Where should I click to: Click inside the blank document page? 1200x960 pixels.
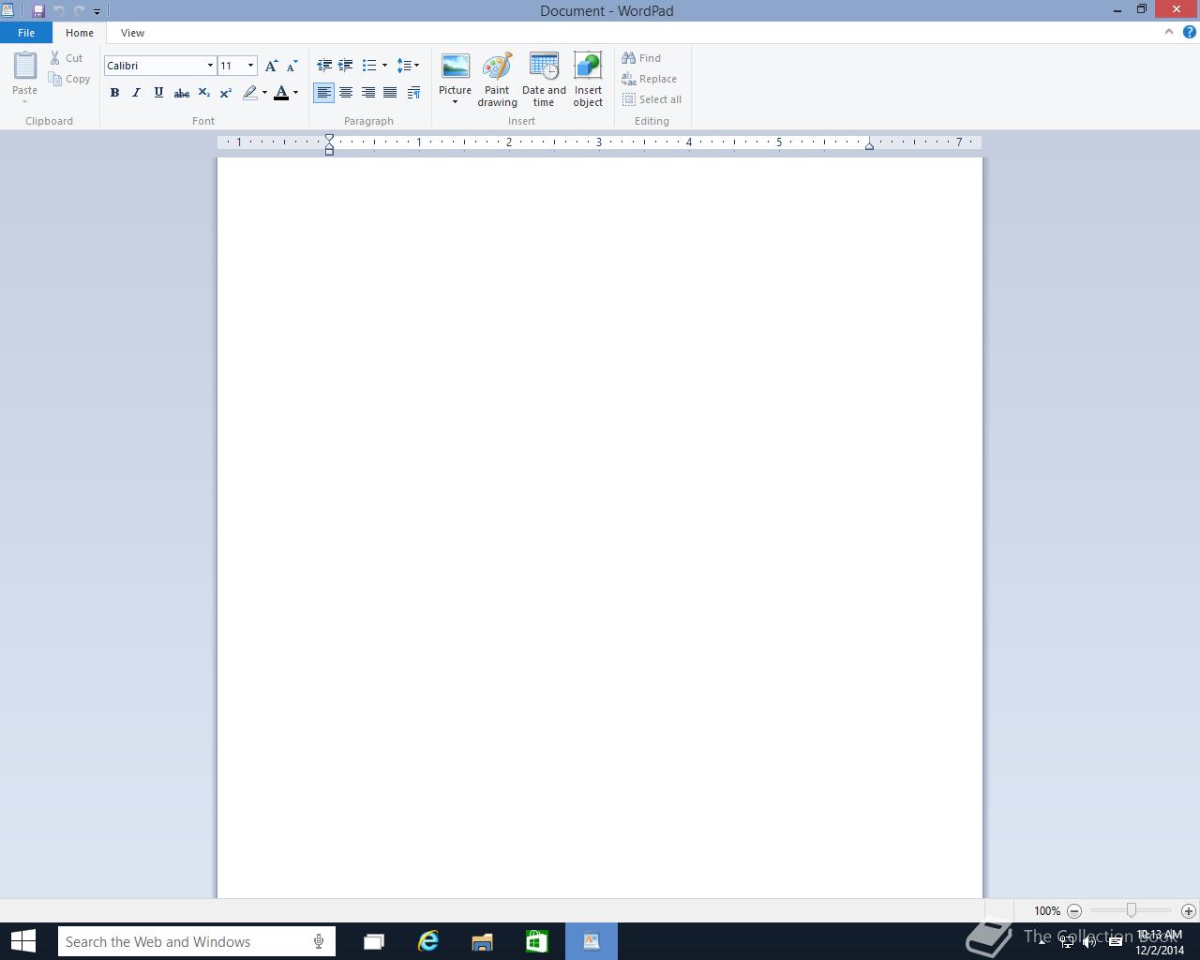[x=600, y=528]
